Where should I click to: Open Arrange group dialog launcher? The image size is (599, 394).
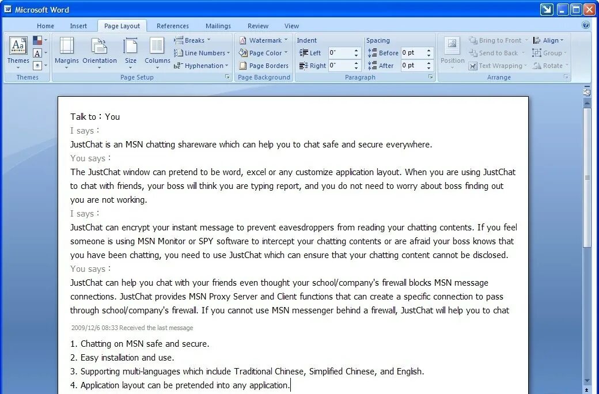tap(566, 77)
